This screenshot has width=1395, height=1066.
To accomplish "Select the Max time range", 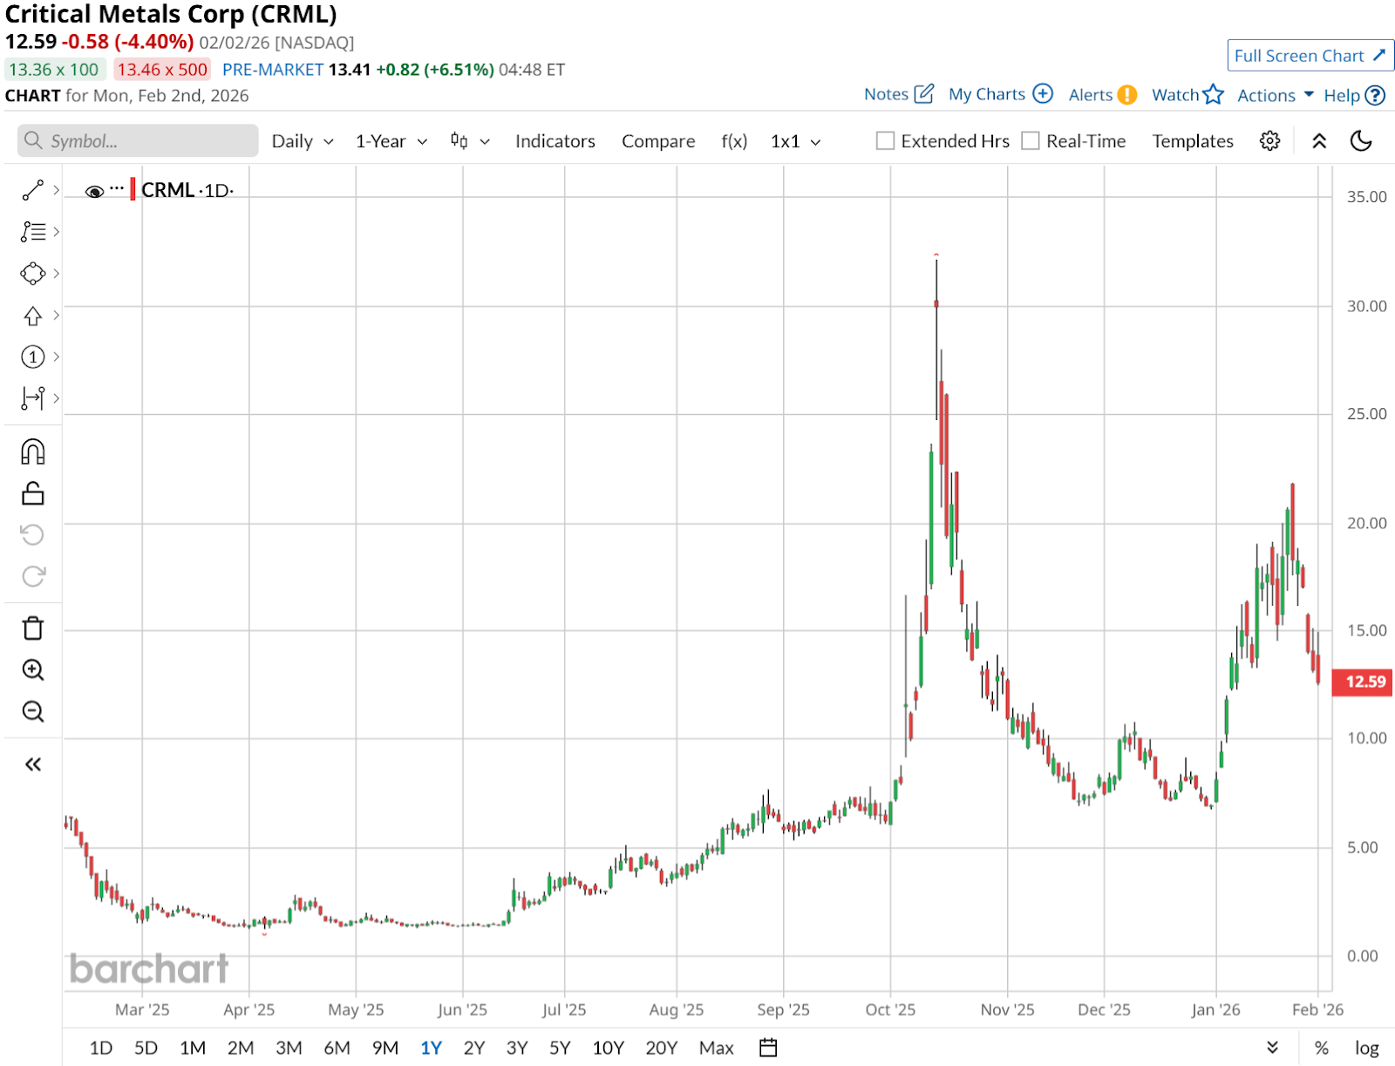I will [x=717, y=1048].
